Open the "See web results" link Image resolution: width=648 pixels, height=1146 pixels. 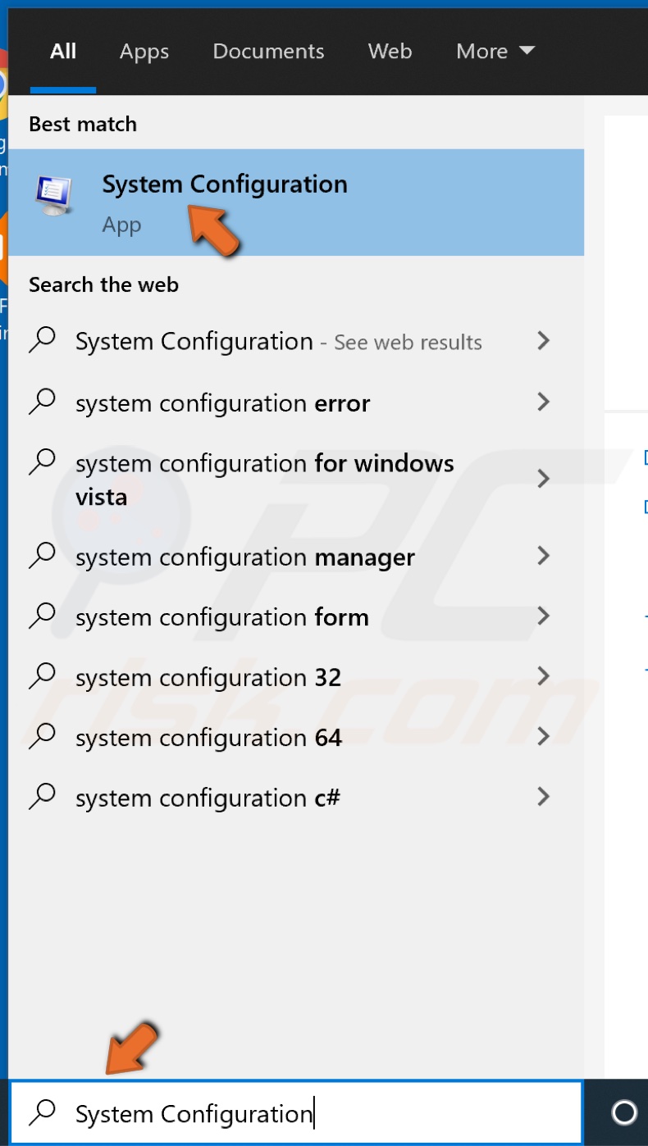[407, 342]
